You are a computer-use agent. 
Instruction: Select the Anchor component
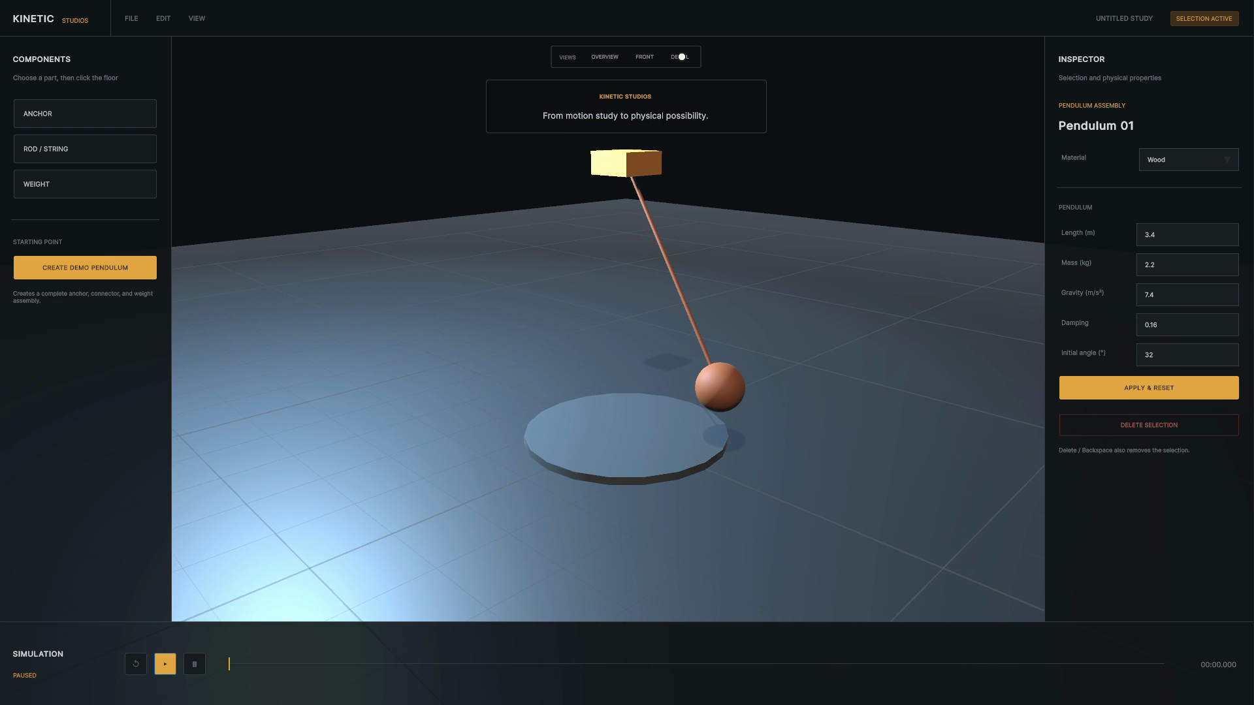tap(85, 114)
